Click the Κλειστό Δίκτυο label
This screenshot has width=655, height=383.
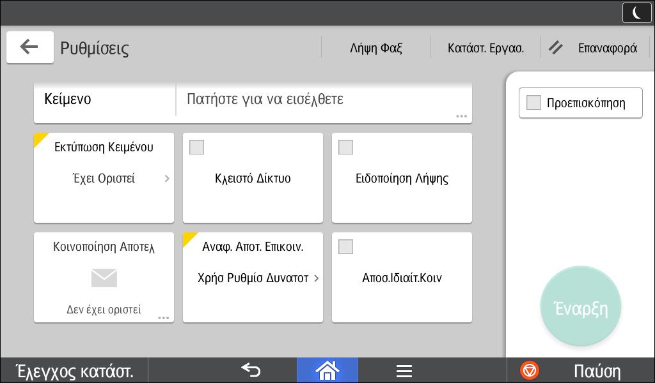253,178
